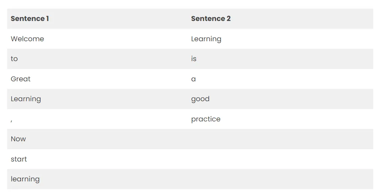377x196 pixels.
Task: Click the word 'practice' cell
Action: 206,119
